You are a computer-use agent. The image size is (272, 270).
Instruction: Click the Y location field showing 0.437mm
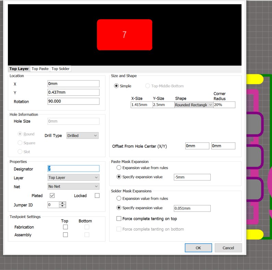[73, 92]
